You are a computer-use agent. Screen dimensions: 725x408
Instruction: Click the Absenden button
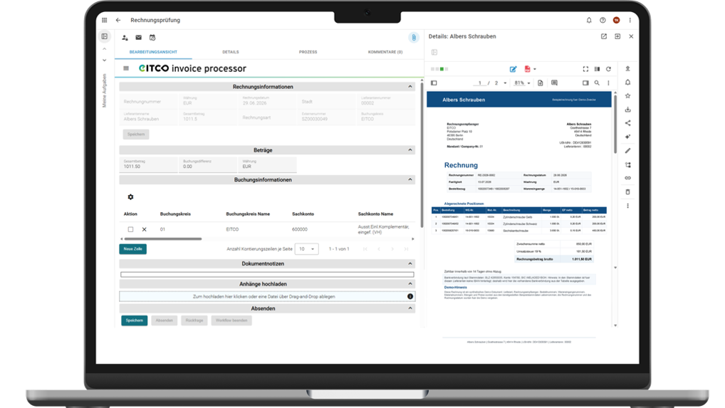pyautogui.click(x=164, y=320)
